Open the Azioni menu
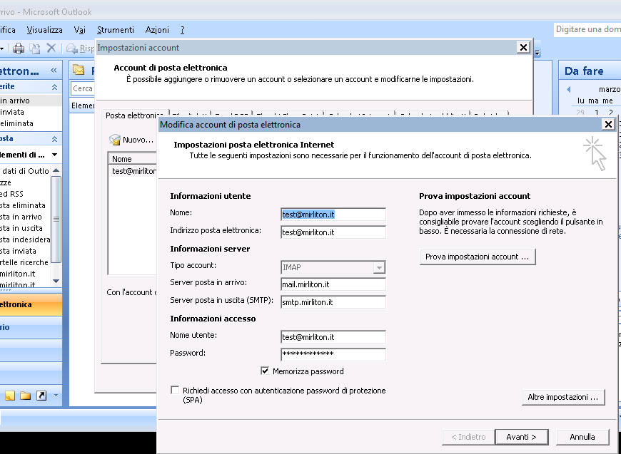621x454 pixels. [x=157, y=30]
